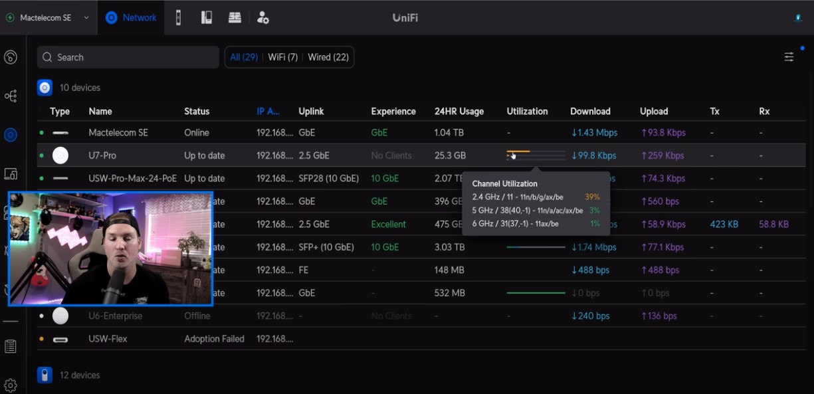Sort by the Rx column header
This screenshot has width=814, height=394.
764,112
